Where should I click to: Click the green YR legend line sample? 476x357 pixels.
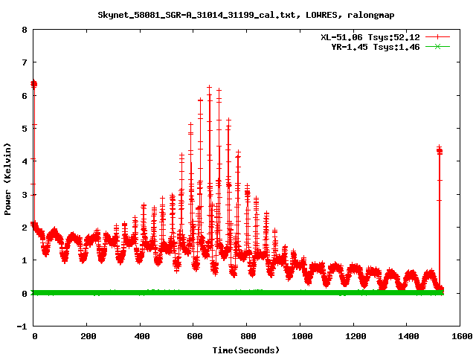tap(437, 46)
